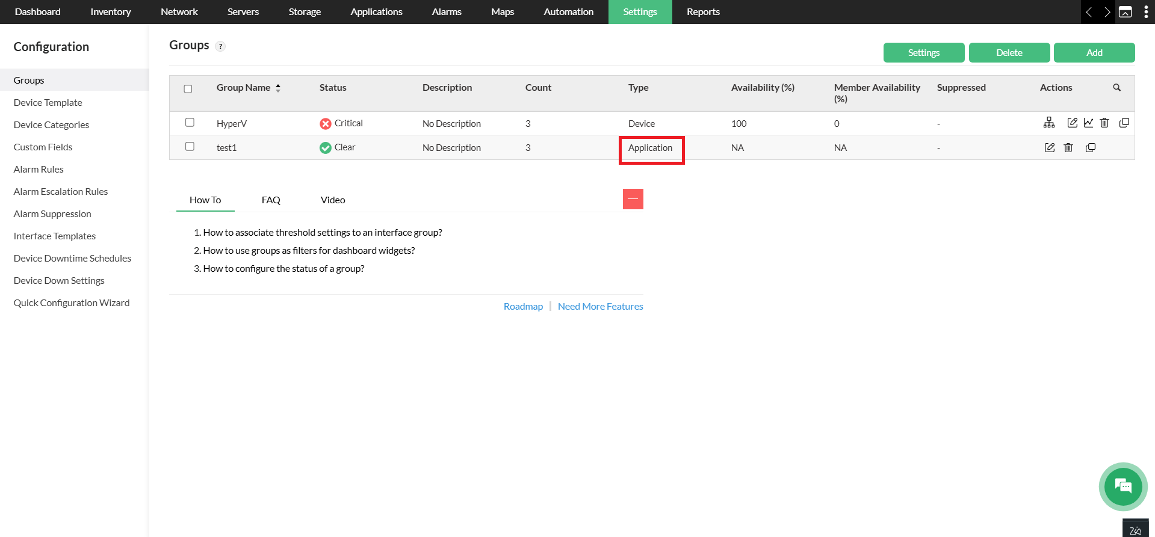Screen dimensions: 1155x537
Task: Click the Groups help question mark icon
Action: pyautogui.click(x=220, y=46)
